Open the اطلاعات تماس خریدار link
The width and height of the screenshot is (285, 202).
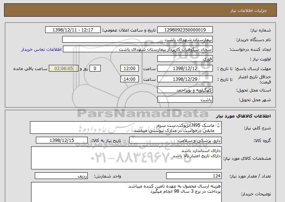[41, 49]
